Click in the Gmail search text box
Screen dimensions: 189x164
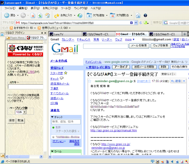[106, 46]
